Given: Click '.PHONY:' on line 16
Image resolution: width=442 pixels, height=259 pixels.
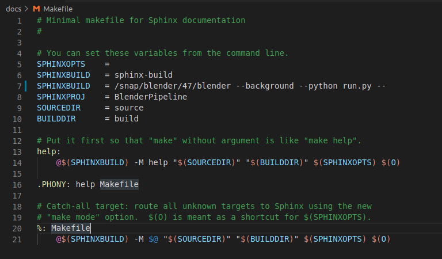Looking at the screenshot, I should click(x=54, y=184).
